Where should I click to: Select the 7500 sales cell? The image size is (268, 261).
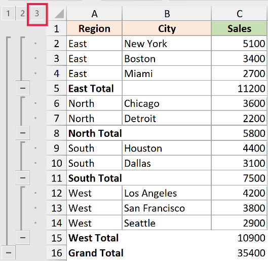pos(239,178)
